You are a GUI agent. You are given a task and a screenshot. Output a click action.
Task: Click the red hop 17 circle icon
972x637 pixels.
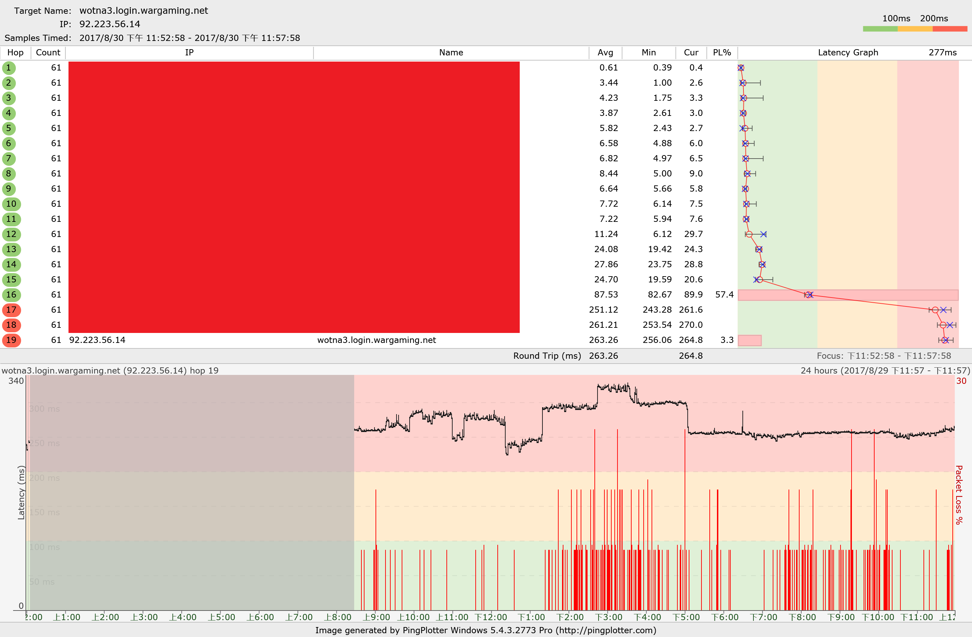pos(11,310)
